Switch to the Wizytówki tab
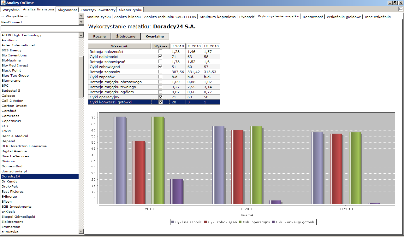404x237 pixels. point(11,10)
